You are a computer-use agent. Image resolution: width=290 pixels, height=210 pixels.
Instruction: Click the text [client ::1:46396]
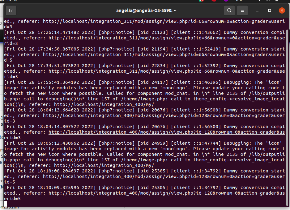coord(196,82)
